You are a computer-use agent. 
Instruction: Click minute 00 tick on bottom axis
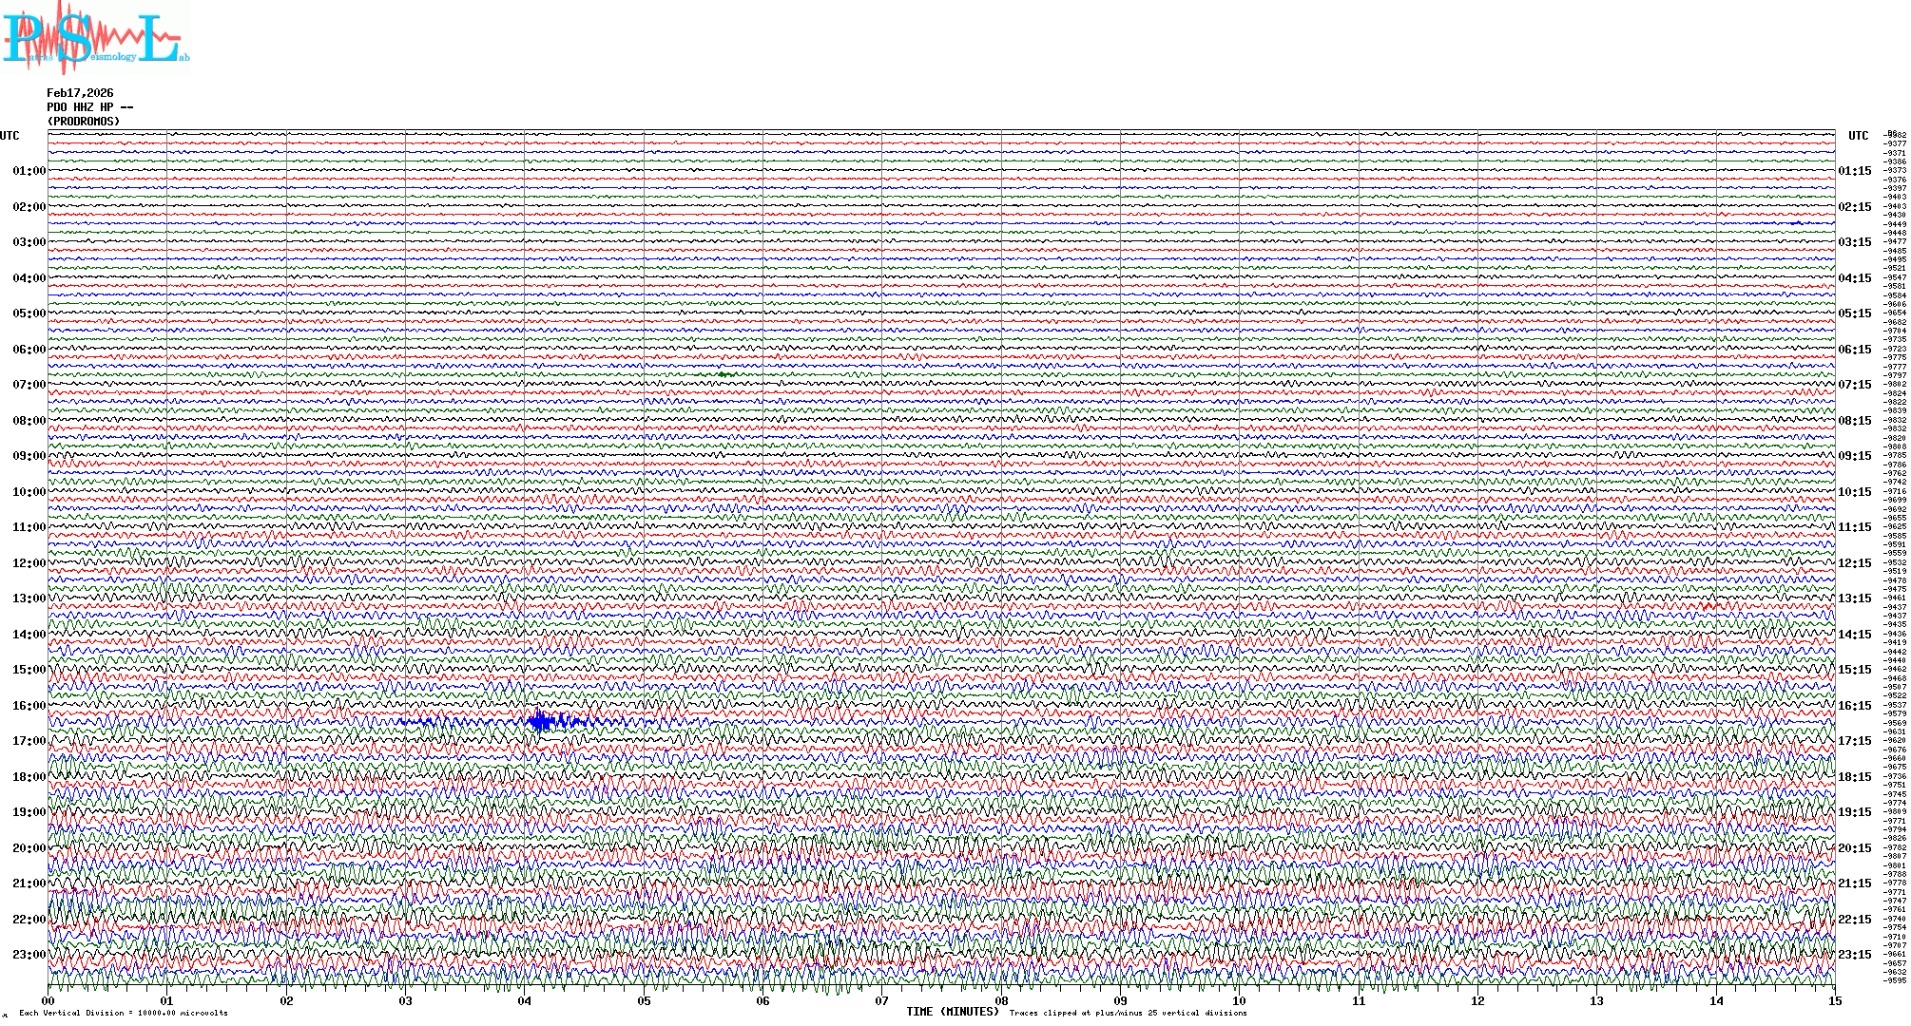[x=48, y=1001]
